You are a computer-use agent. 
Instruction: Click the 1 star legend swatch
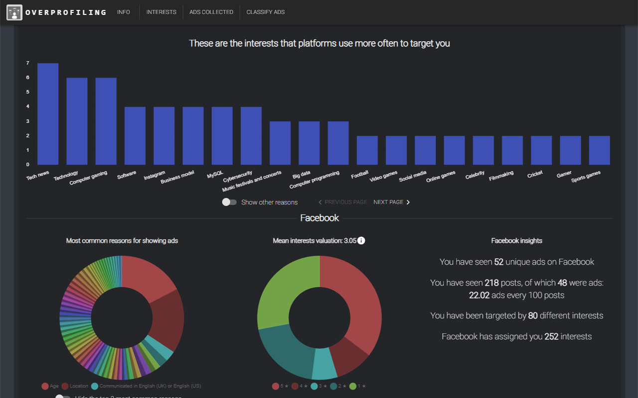352,386
